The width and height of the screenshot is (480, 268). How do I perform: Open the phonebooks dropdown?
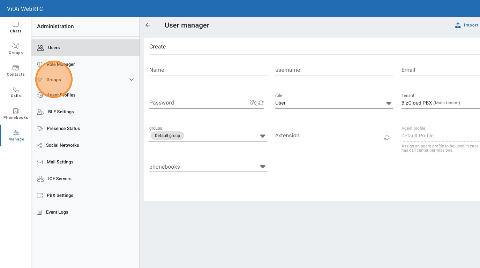[263, 167]
